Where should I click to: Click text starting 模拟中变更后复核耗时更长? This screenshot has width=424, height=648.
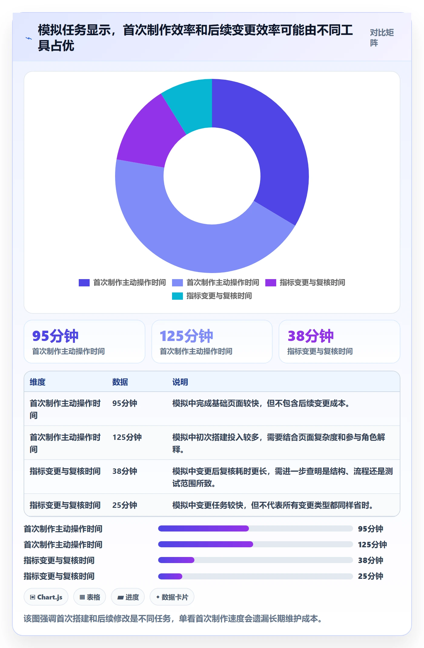(283, 477)
